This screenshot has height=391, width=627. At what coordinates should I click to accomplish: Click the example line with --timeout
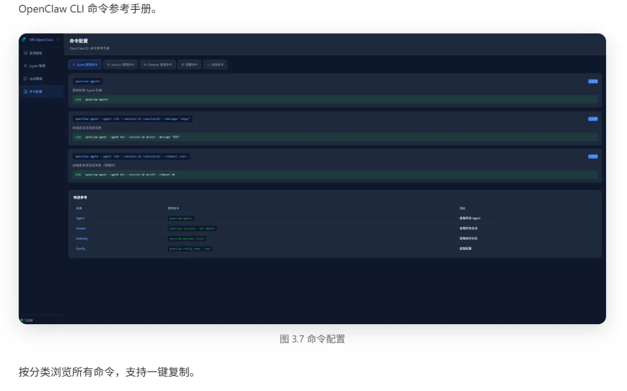click(x=335, y=175)
